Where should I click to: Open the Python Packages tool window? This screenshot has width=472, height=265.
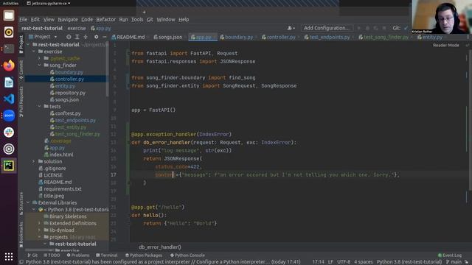pyautogui.click(x=144, y=255)
